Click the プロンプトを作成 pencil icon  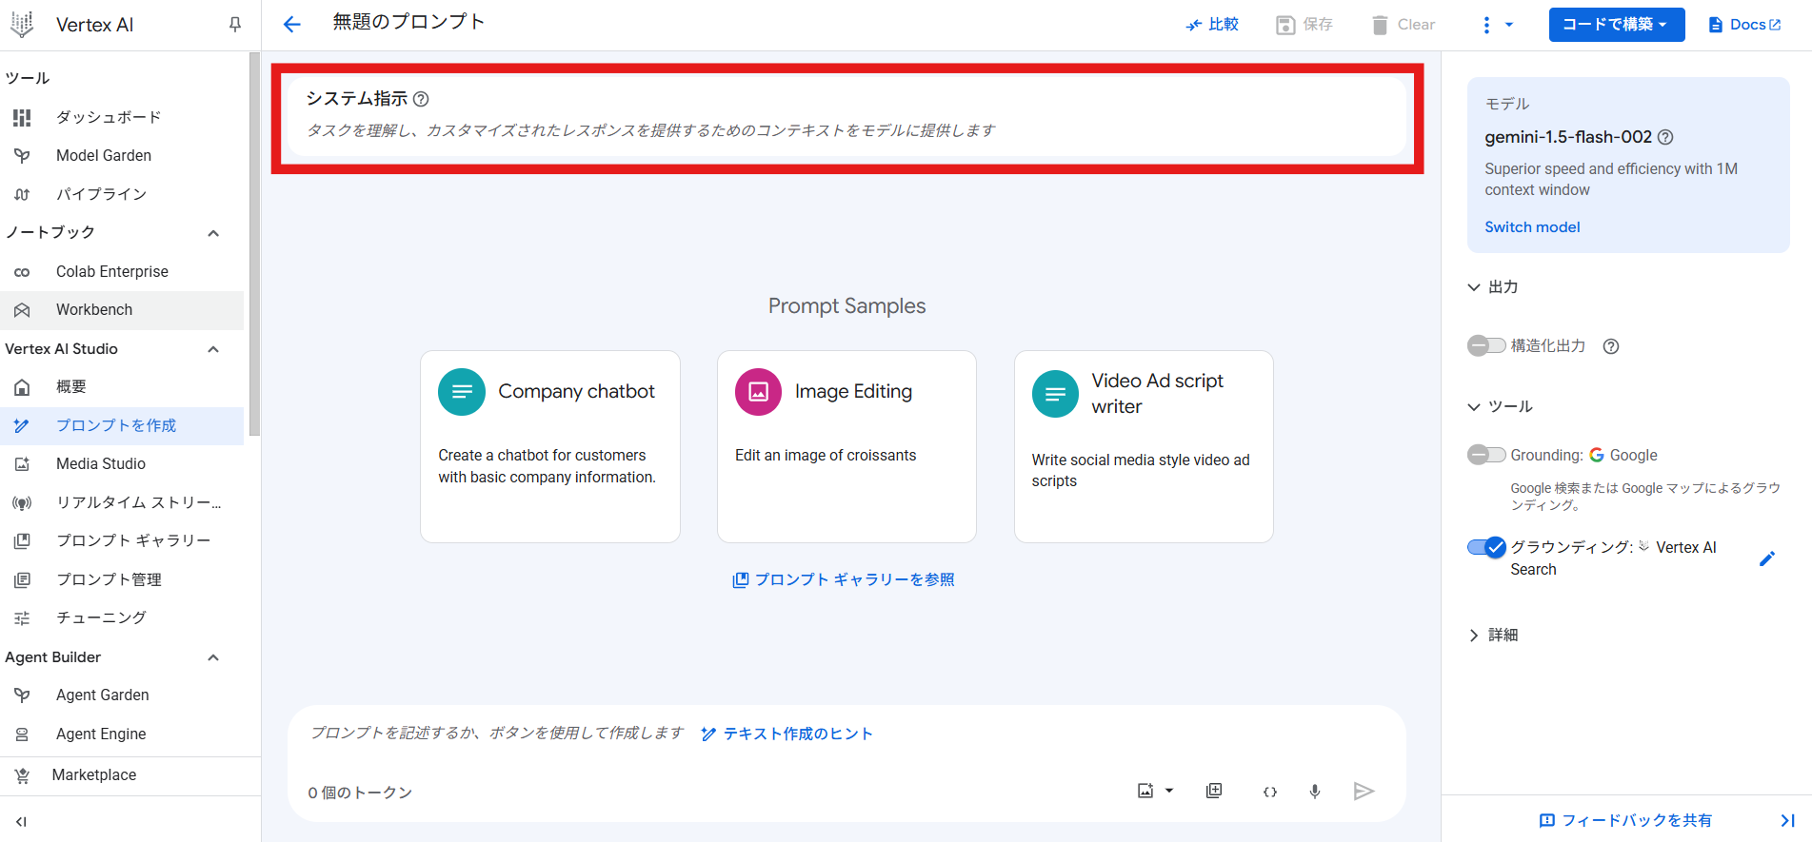22,426
